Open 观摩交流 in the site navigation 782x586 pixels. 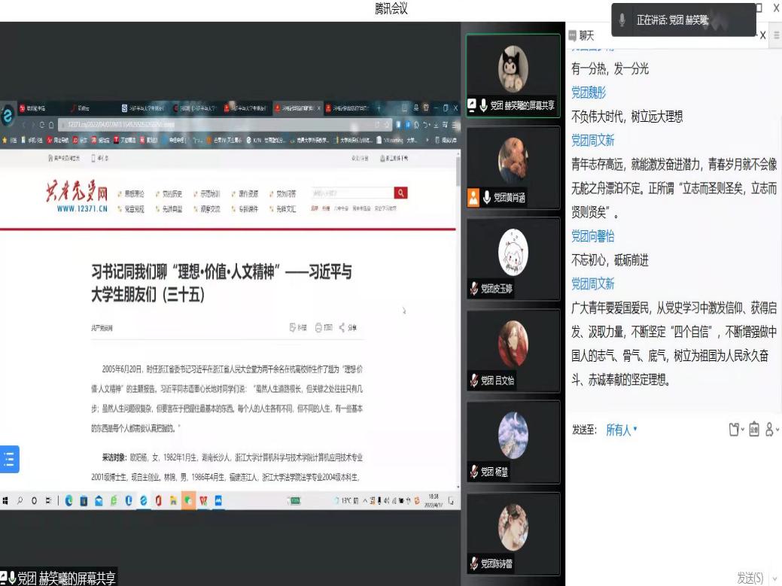(210, 209)
